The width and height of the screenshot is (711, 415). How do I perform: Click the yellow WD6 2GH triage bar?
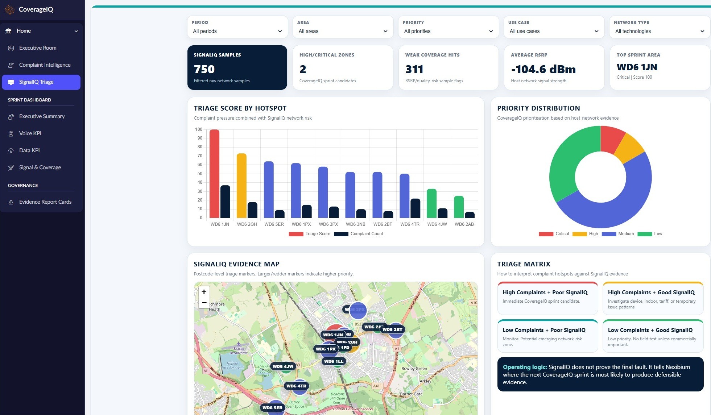click(241, 186)
